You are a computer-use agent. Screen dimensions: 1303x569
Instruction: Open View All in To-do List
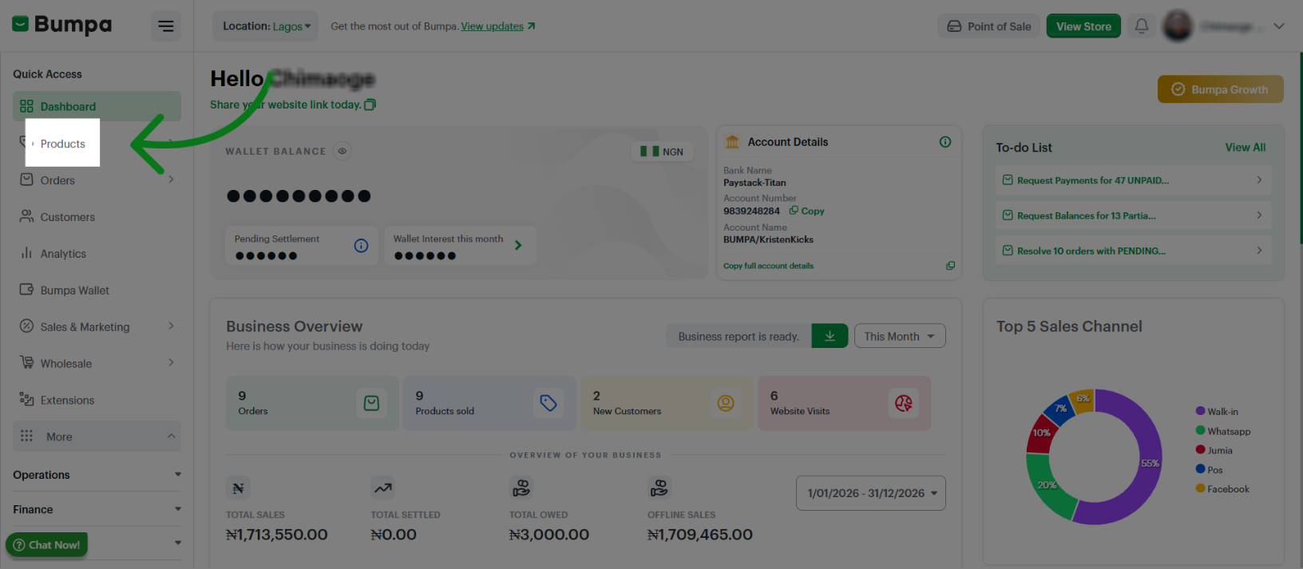pyautogui.click(x=1245, y=148)
